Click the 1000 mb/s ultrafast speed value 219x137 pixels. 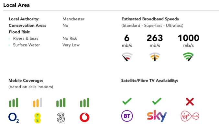click(x=188, y=38)
